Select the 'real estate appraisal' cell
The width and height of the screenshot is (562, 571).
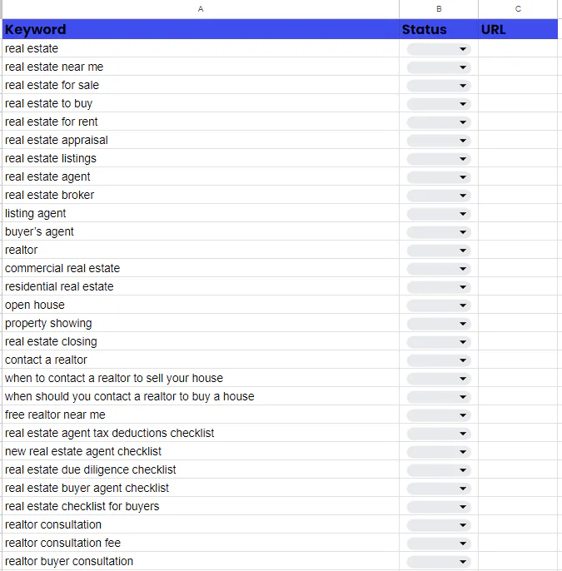pos(201,140)
